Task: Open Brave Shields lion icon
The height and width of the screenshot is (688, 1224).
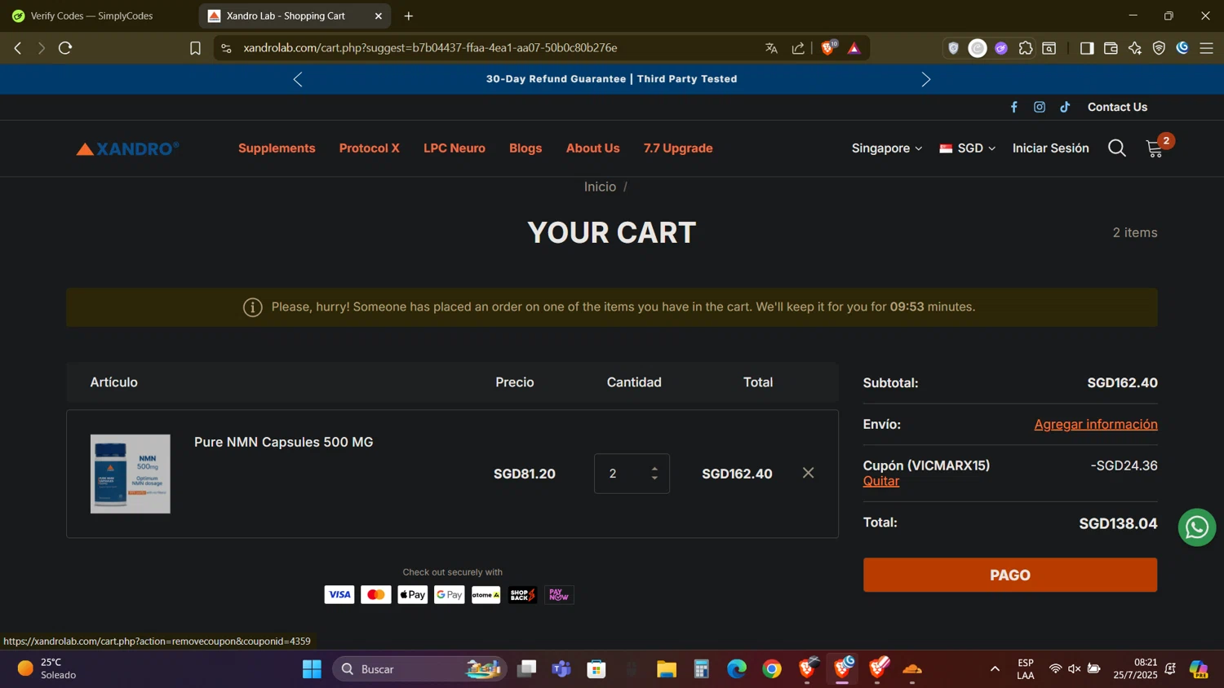Action: pyautogui.click(x=828, y=48)
